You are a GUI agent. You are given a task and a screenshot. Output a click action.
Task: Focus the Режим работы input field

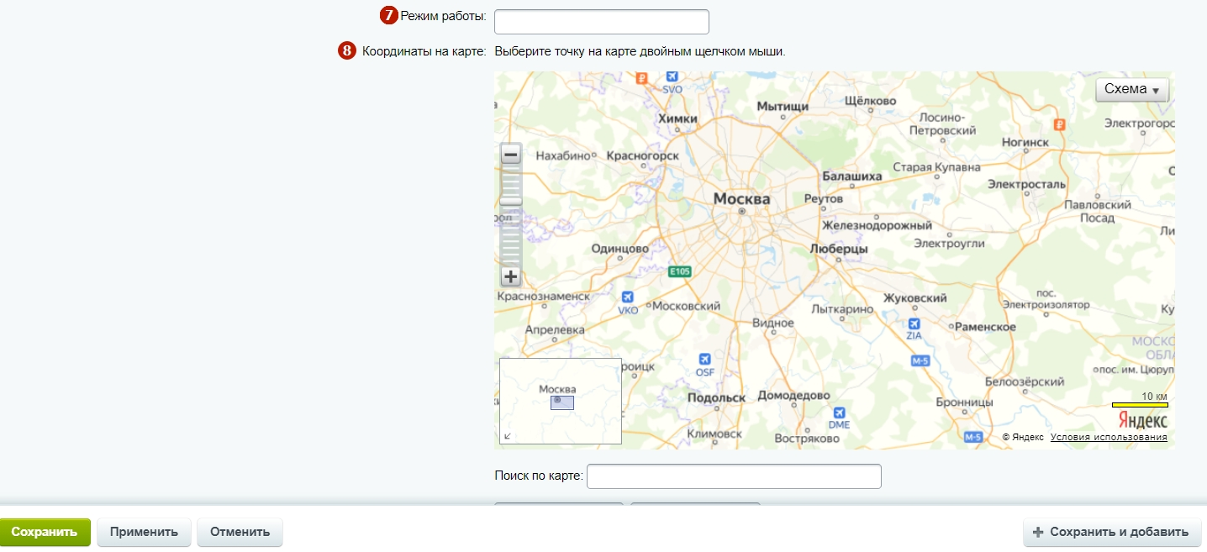601,22
